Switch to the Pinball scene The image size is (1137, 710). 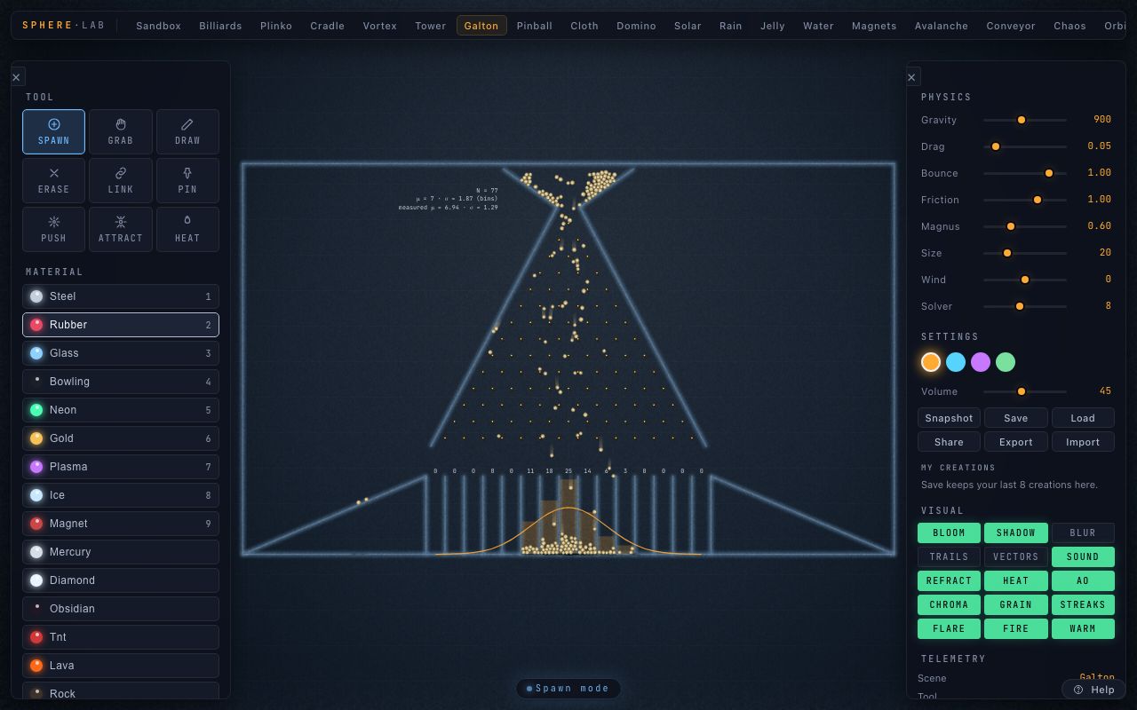click(535, 26)
